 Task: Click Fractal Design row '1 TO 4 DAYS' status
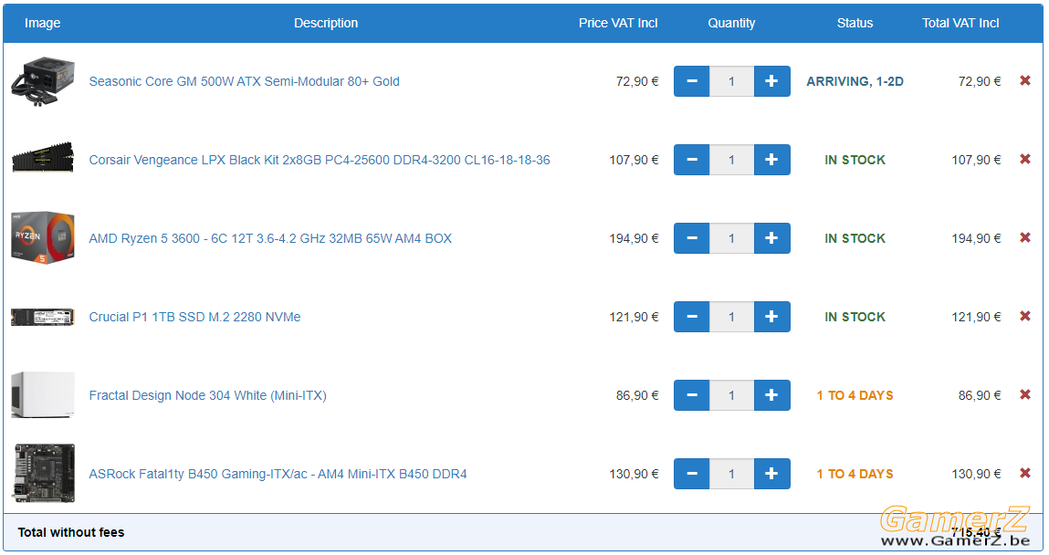[x=855, y=395]
